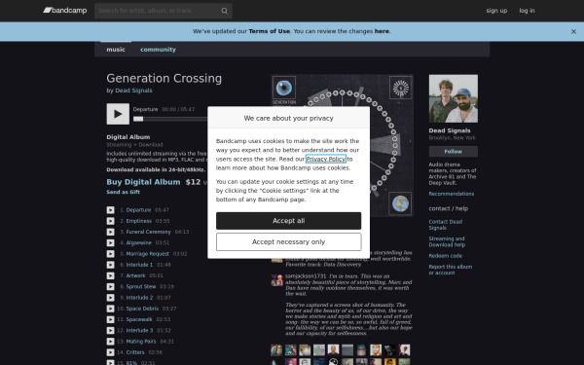Open Mating Pairs track title link

coord(141,342)
